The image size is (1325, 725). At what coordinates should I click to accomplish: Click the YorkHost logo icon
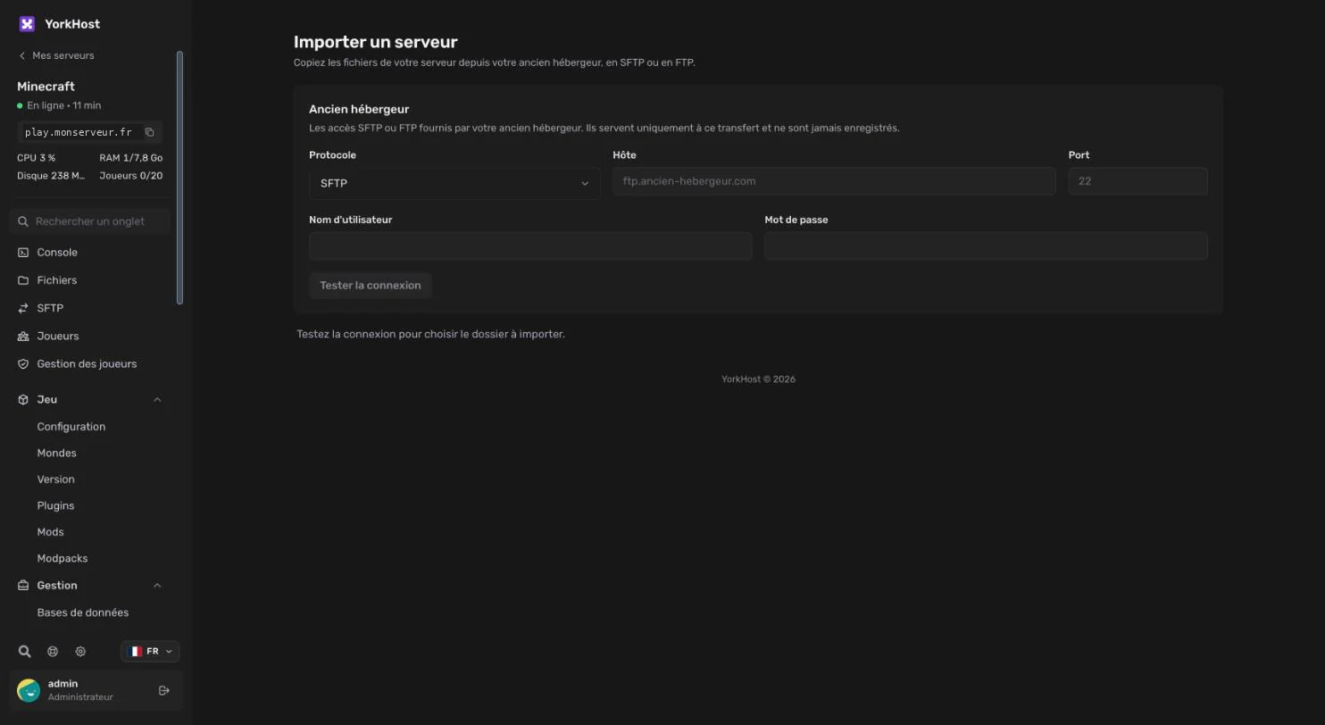27,24
